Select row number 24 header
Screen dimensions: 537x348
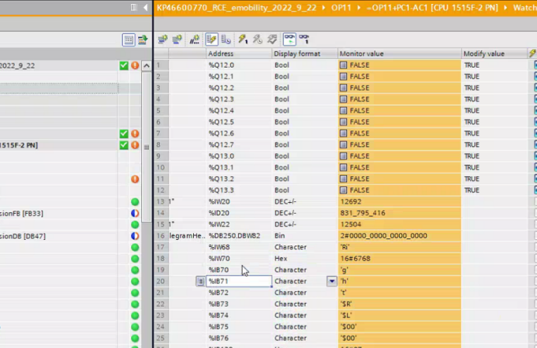click(x=161, y=327)
